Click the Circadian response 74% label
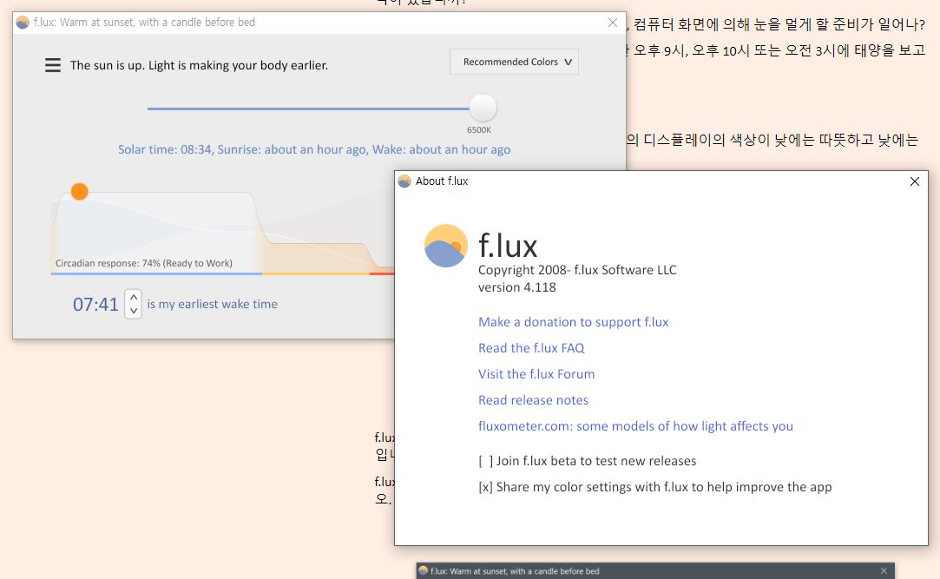This screenshot has width=940, height=579. pyautogui.click(x=144, y=263)
